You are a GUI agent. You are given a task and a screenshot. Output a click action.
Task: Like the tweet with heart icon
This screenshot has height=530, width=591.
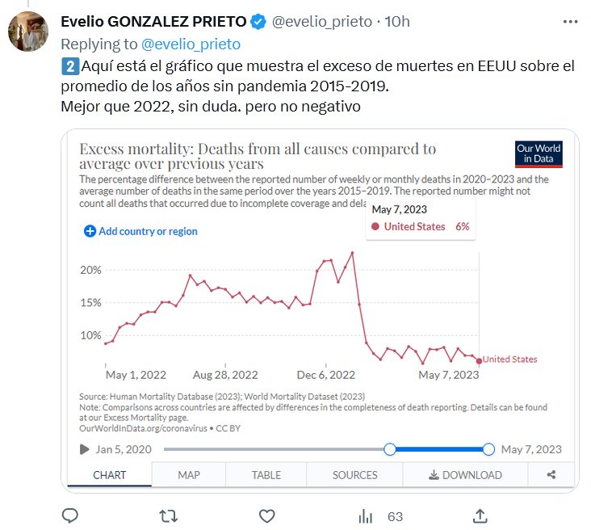(266, 515)
